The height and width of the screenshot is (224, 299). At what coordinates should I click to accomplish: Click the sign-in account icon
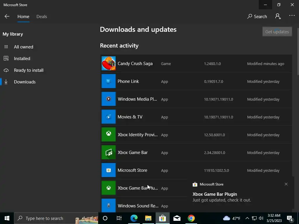pos(278,16)
